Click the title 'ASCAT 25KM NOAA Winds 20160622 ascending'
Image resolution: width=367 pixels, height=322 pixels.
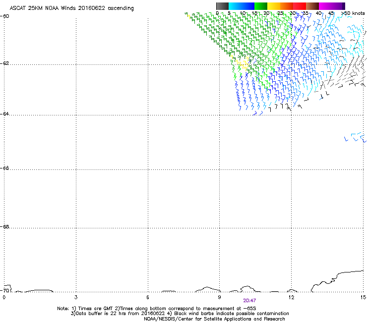point(71,8)
